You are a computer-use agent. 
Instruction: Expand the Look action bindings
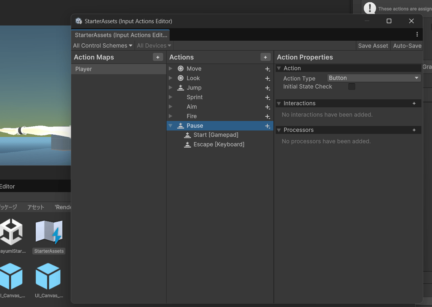[170, 78]
